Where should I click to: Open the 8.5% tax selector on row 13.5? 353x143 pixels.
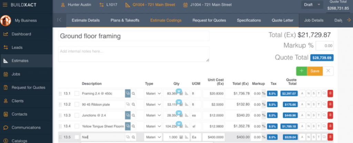pos(272,137)
